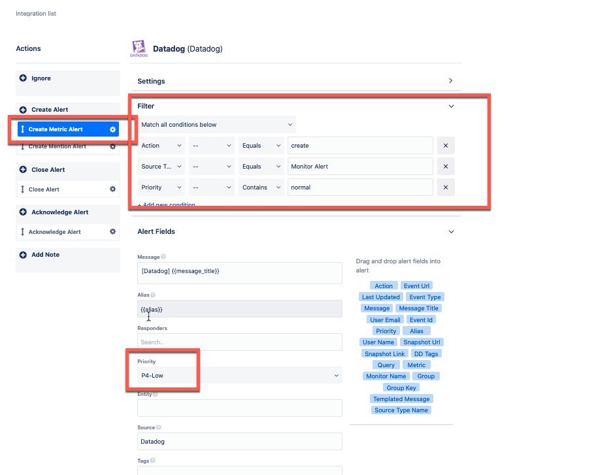Click the help icon beside Tags label
This screenshot has height=475, width=615.
152,461
